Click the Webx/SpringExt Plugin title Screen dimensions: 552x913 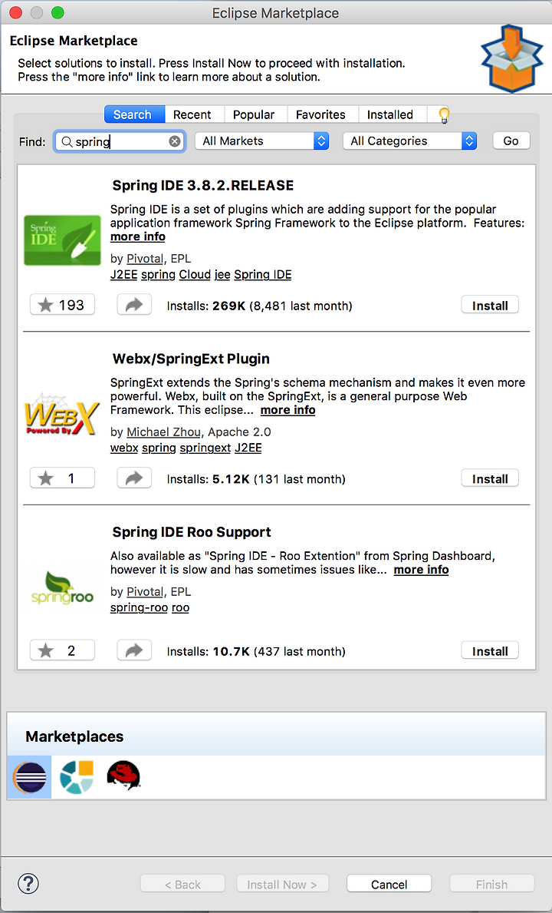pos(191,358)
